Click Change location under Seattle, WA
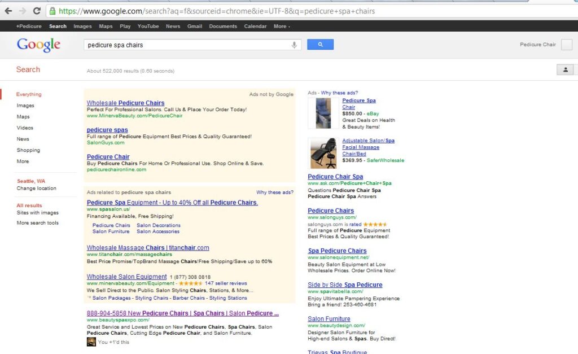Viewport: 578px width, 354px height. [x=37, y=188]
